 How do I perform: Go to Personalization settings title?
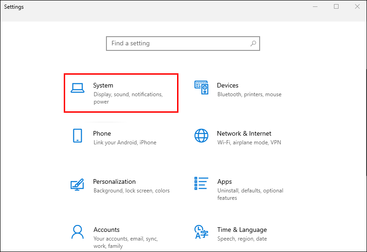[114, 181]
